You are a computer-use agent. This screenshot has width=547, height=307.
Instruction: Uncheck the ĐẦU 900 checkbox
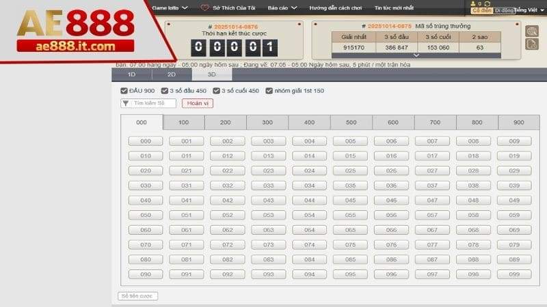[x=124, y=91]
